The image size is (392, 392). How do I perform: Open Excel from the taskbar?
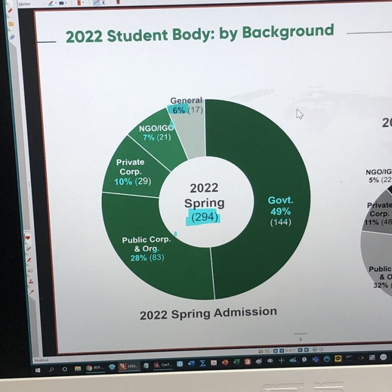(x=236, y=362)
